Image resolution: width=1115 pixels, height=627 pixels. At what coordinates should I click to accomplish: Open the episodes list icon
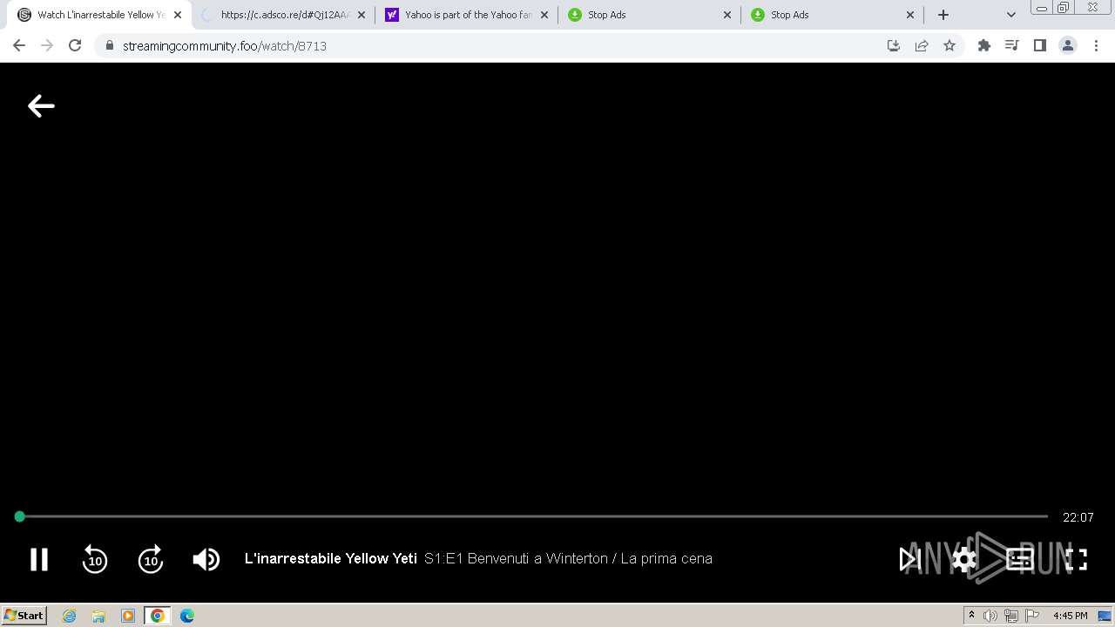pyautogui.click(x=1020, y=559)
